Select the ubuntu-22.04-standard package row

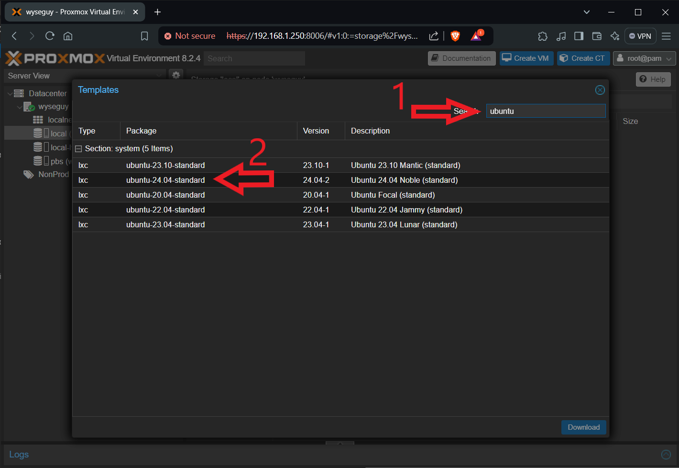click(x=340, y=210)
